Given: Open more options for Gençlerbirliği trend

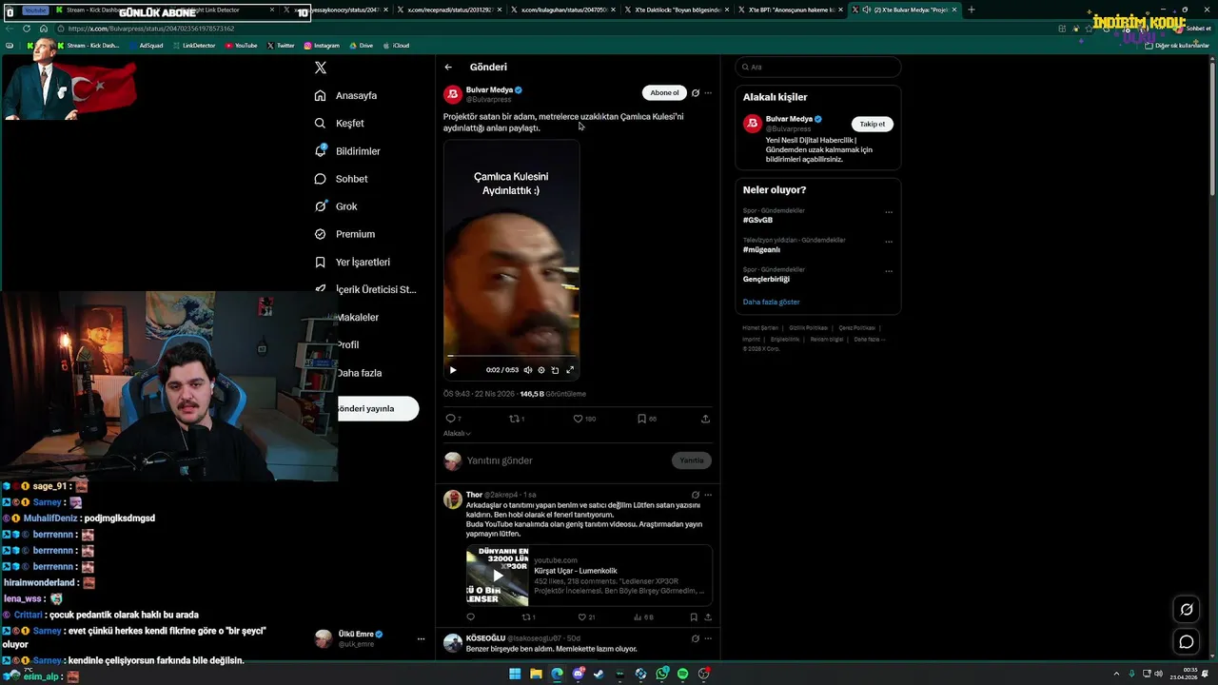Looking at the screenshot, I should click(889, 272).
